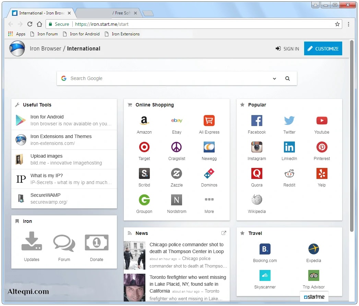The width and height of the screenshot is (359, 306).
Task: Open the Iron Extensions bookmark
Action: click(122, 34)
